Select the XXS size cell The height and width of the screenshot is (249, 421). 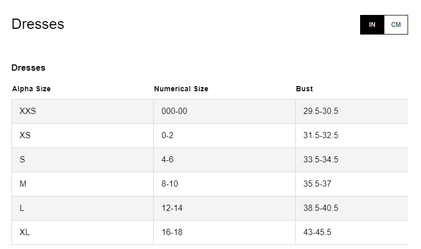tap(28, 111)
